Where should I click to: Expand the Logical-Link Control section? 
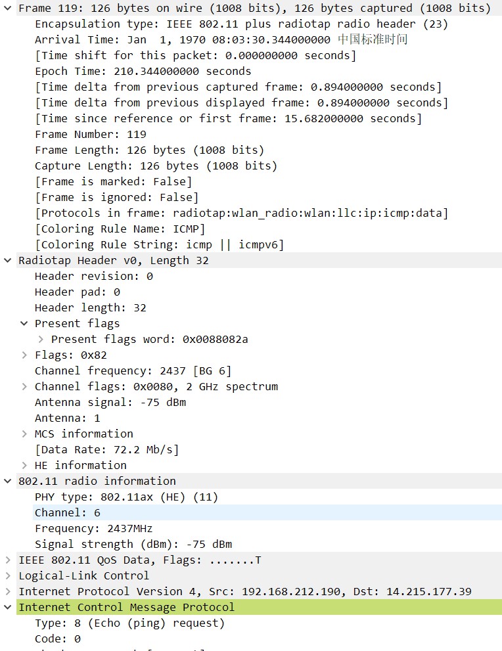click(8, 576)
